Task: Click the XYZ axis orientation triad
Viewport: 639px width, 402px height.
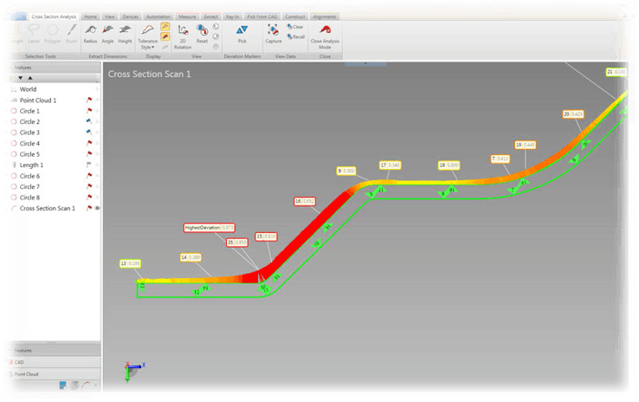Action: (133, 371)
